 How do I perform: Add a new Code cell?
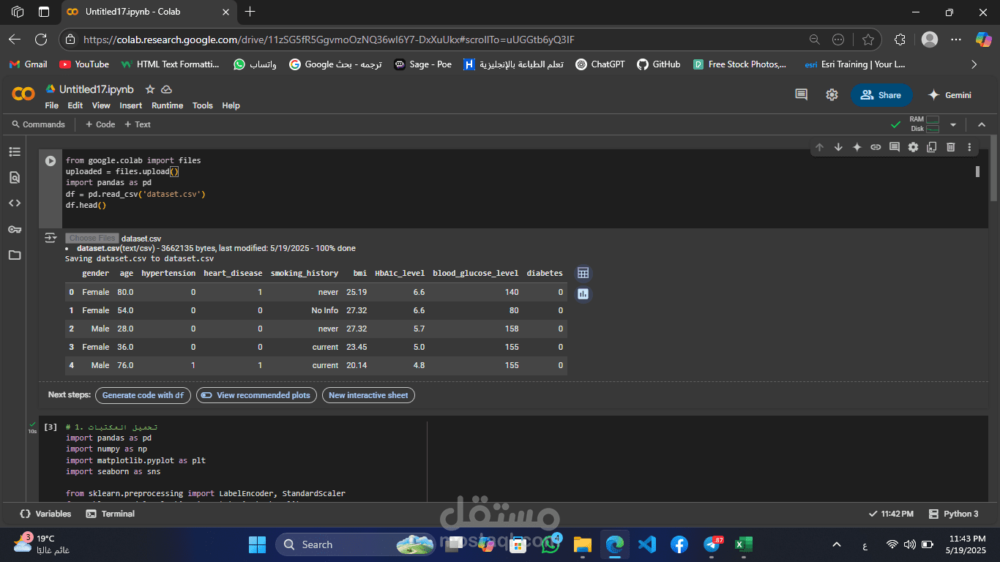click(100, 124)
